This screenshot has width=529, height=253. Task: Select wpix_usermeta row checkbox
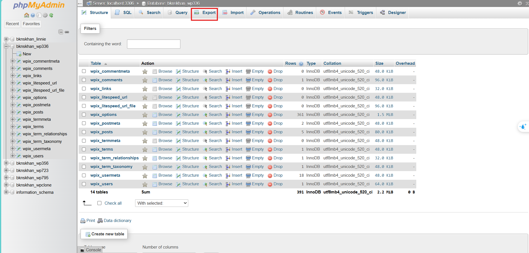click(x=84, y=175)
